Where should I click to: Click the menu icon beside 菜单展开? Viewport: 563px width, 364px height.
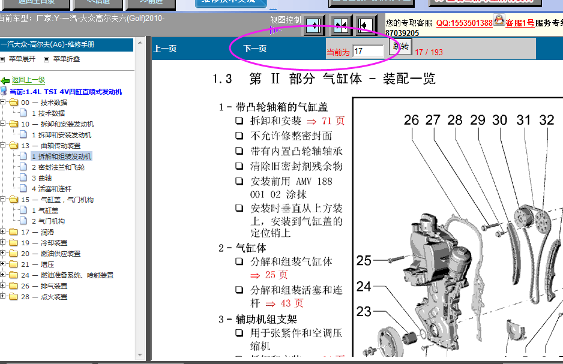(x=2, y=59)
